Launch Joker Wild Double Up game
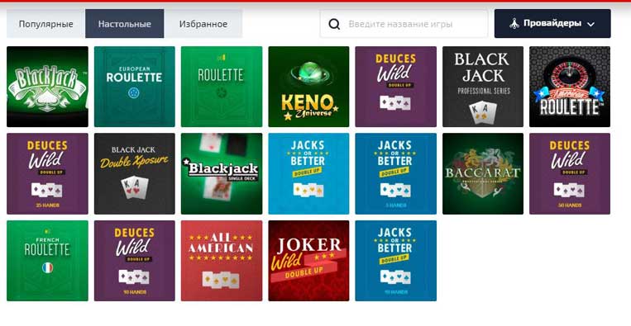The height and width of the screenshot is (326, 631). pos(308,261)
